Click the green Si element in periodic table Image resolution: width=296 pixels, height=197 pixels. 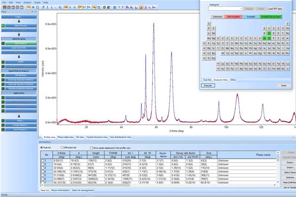coord(269,38)
